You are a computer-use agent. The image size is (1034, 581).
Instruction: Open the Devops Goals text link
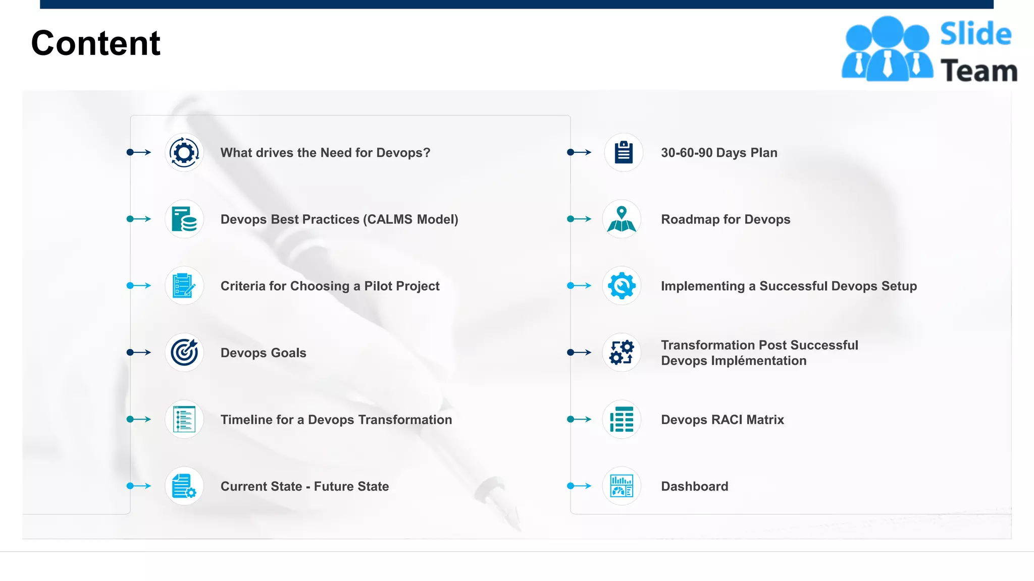click(x=263, y=353)
